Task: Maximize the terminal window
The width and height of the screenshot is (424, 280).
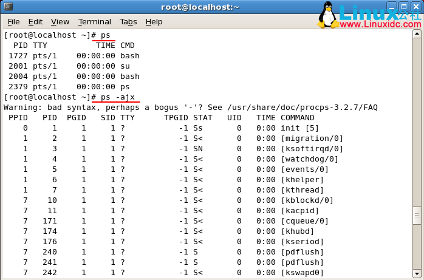Action: (x=404, y=7)
